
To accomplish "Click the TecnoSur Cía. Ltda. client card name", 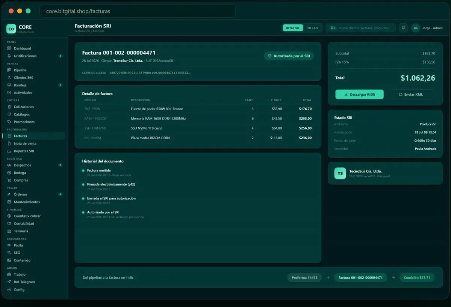I will pos(365,171).
